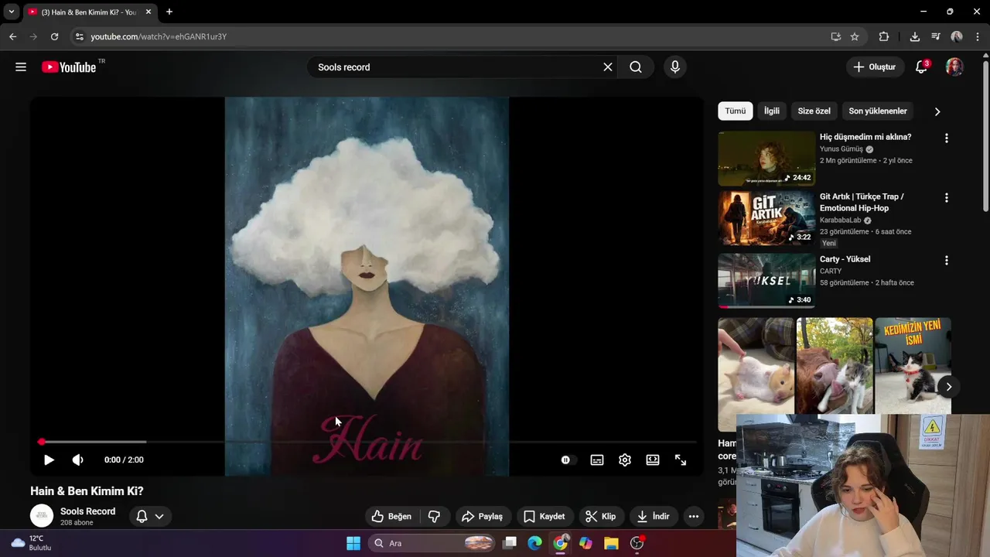
Task: Select the Size özel filter chip
Action: point(814,111)
